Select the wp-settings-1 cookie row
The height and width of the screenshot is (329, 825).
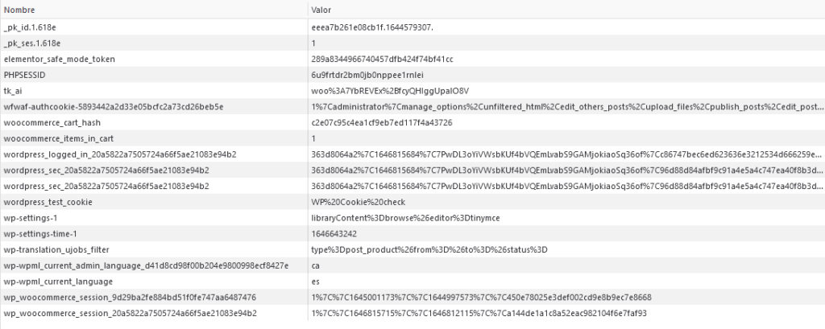pyautogui.click(x=412, y=217)
